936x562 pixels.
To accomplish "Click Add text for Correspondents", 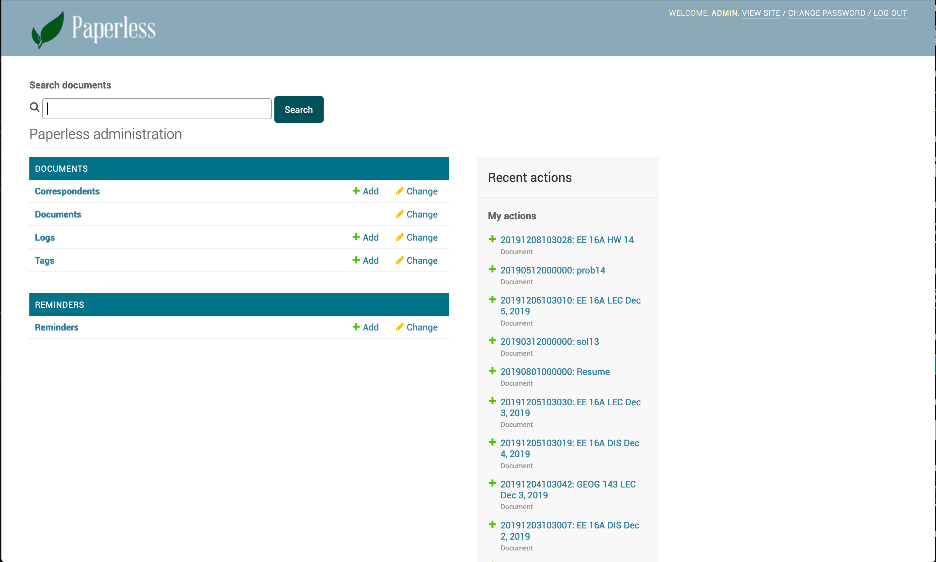I will [370, 191].
